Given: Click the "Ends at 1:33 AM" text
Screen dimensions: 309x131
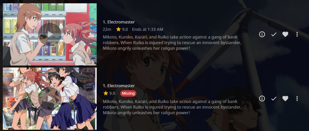Looking at the screenshot, I should 148,29.
